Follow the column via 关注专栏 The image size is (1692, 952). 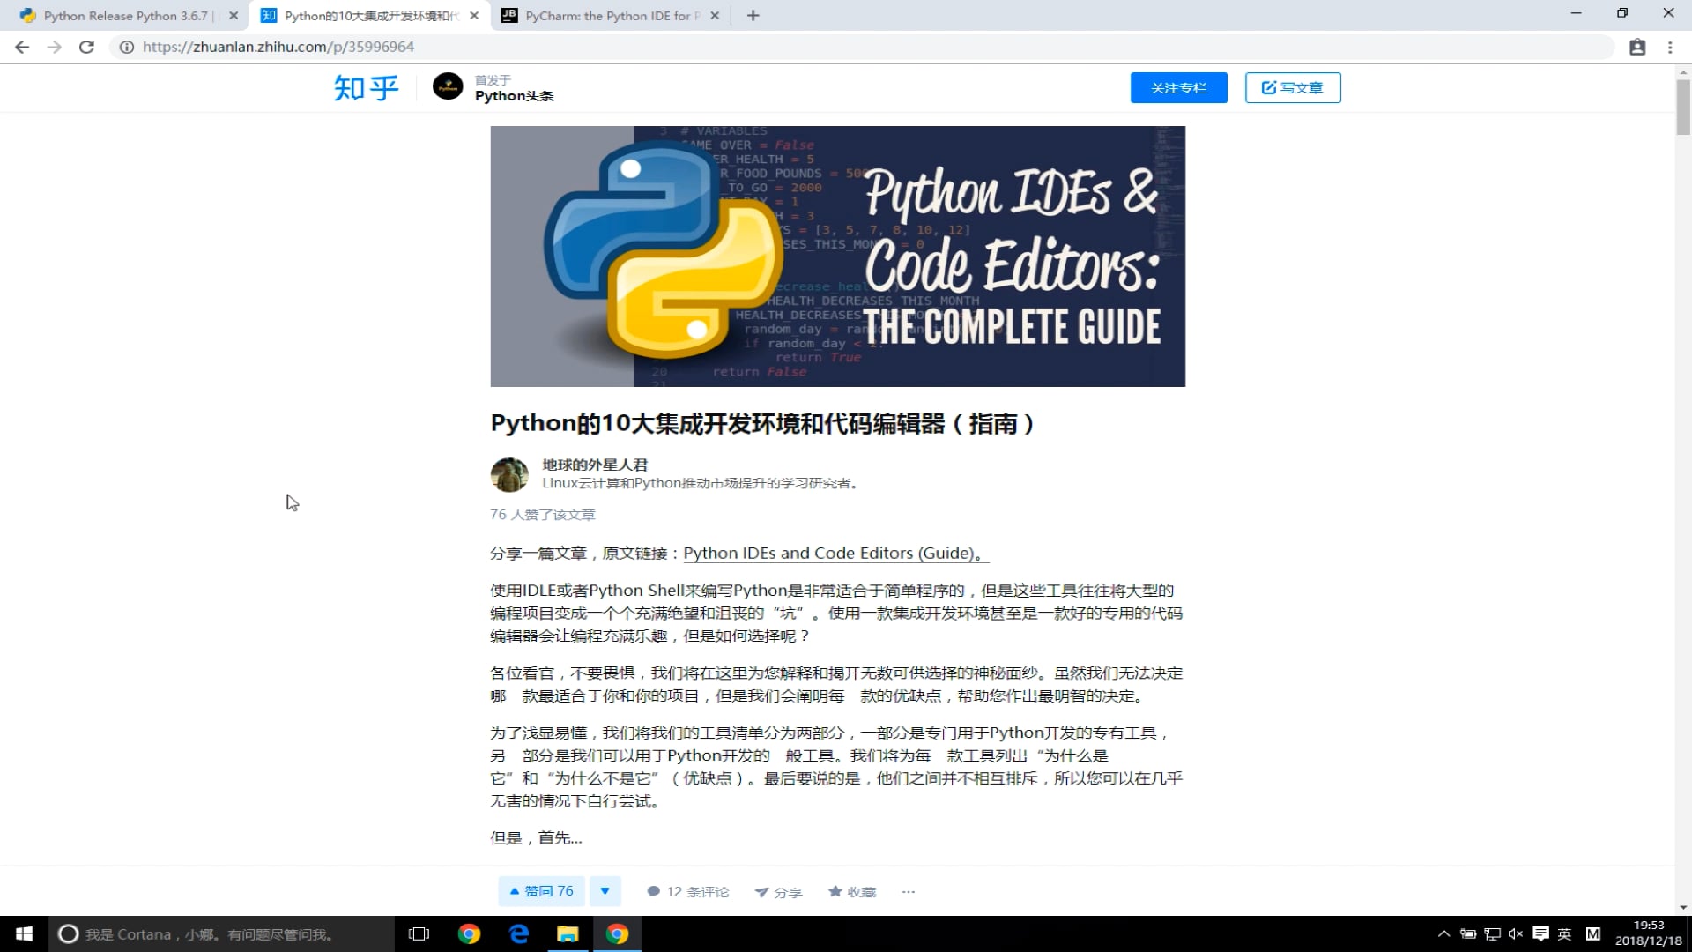point(1178,87)
